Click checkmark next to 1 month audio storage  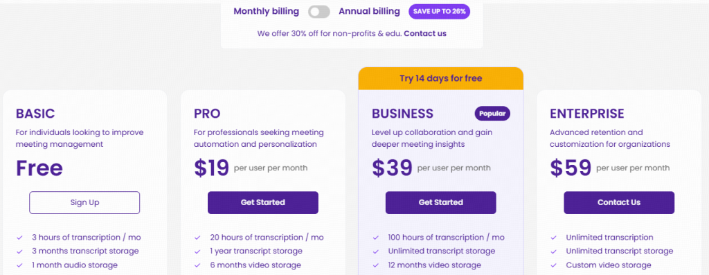click(19, 265)
